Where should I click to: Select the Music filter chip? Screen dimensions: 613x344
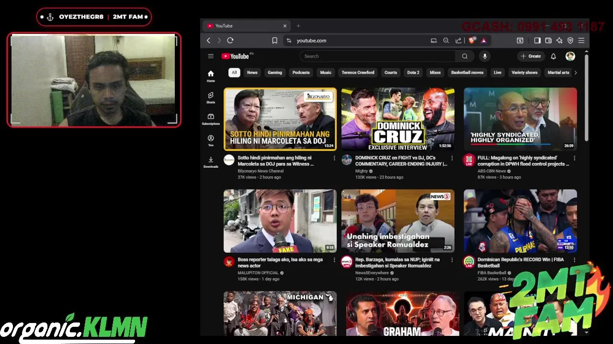pos(326,73)
